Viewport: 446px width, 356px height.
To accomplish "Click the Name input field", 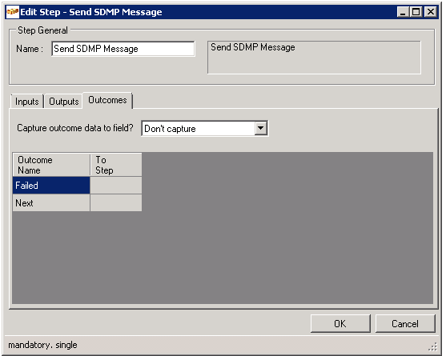I will 123,49.
